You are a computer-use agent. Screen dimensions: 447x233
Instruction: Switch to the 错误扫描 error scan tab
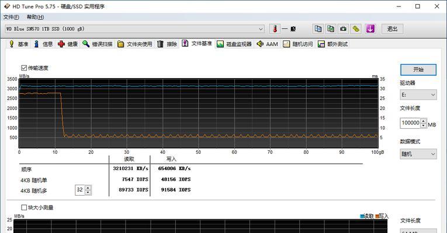point(98,44)
